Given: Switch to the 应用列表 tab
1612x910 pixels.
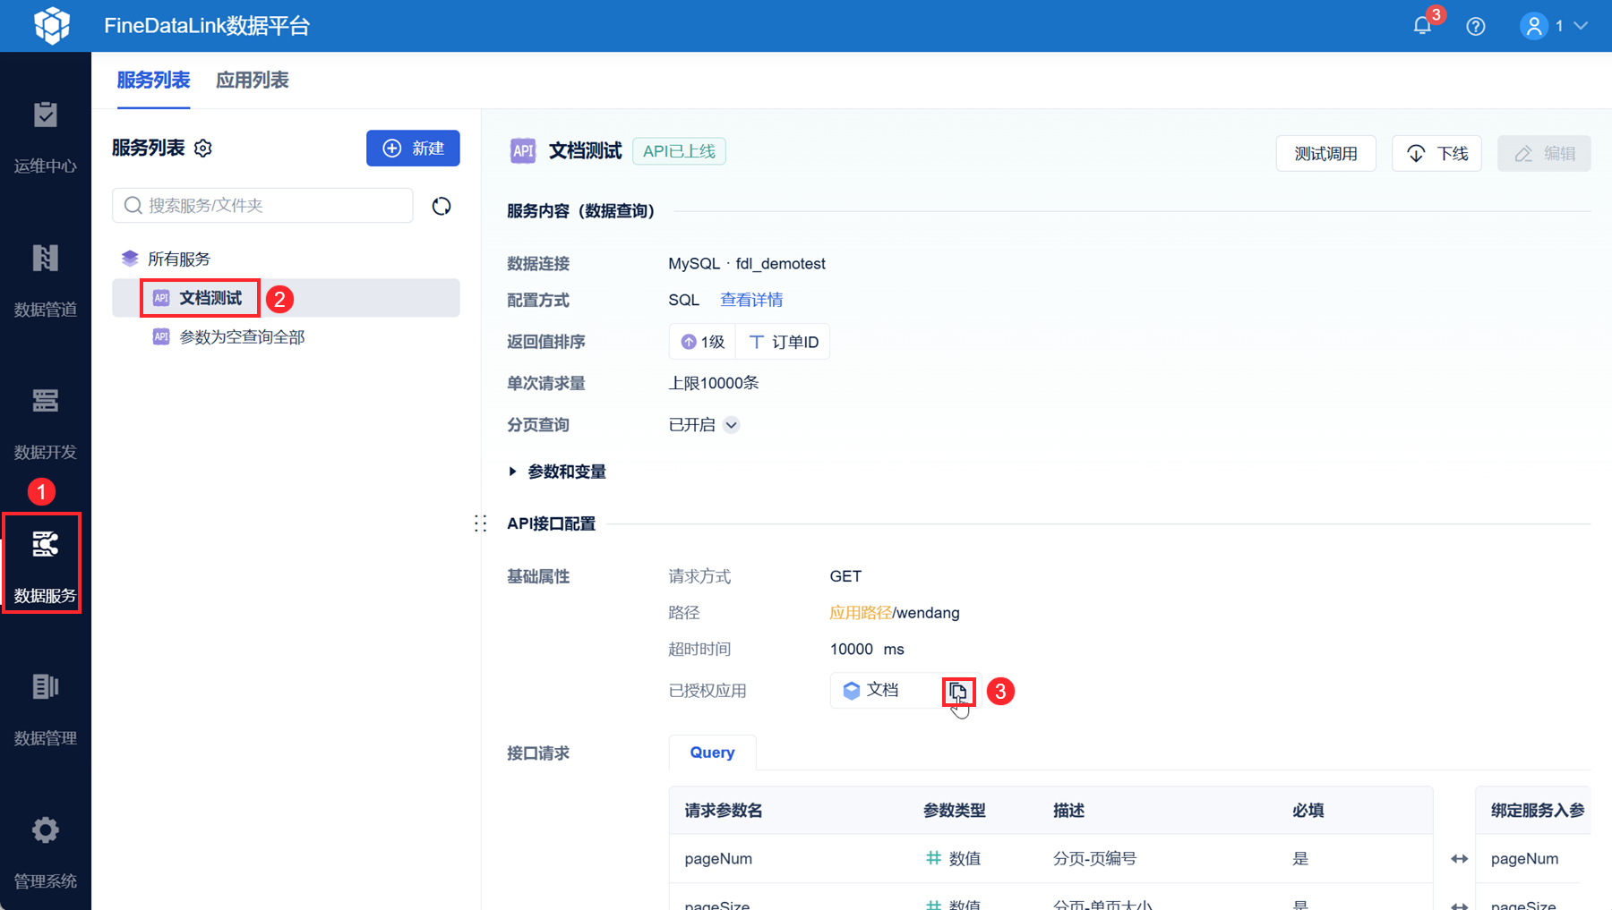Looking at the screenshot, I should [x=252, y=80].
